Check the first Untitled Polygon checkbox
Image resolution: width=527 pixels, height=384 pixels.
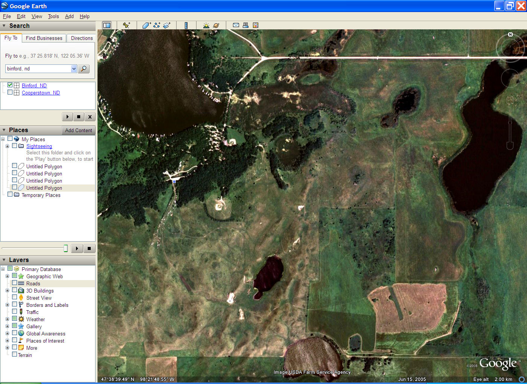point(15,166)
